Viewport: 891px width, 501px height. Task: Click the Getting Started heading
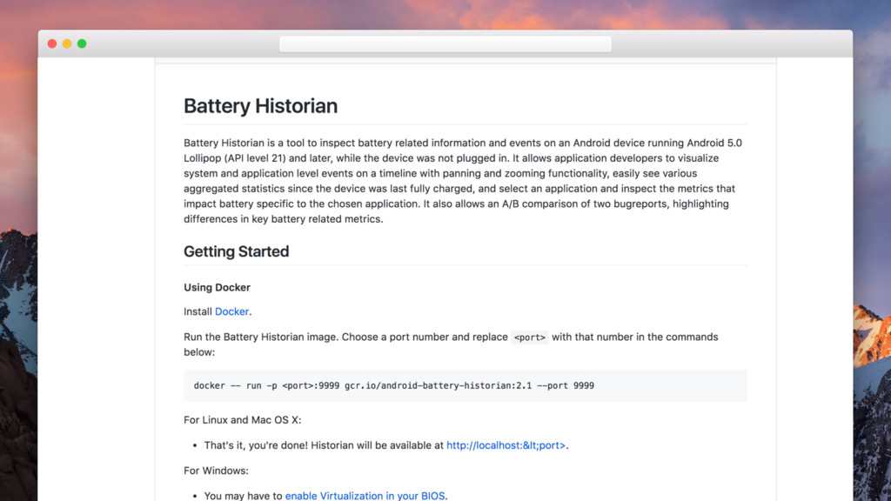pyautogui.click(x=237, y=251)
